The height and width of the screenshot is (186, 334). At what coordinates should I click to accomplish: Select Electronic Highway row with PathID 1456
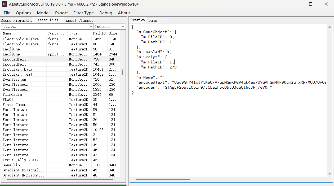click(61, 39)
